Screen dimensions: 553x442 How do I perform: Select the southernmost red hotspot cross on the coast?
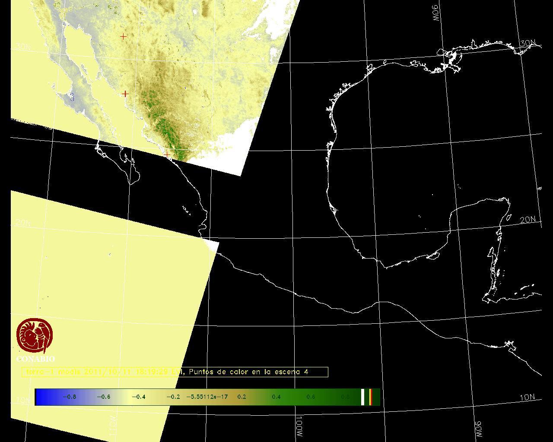pyautogui.click(x=167, y=154)
